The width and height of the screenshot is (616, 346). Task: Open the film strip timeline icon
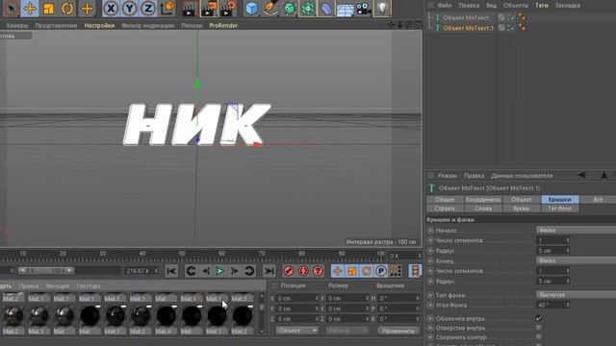pyautogui.click(x=415, y=271)
